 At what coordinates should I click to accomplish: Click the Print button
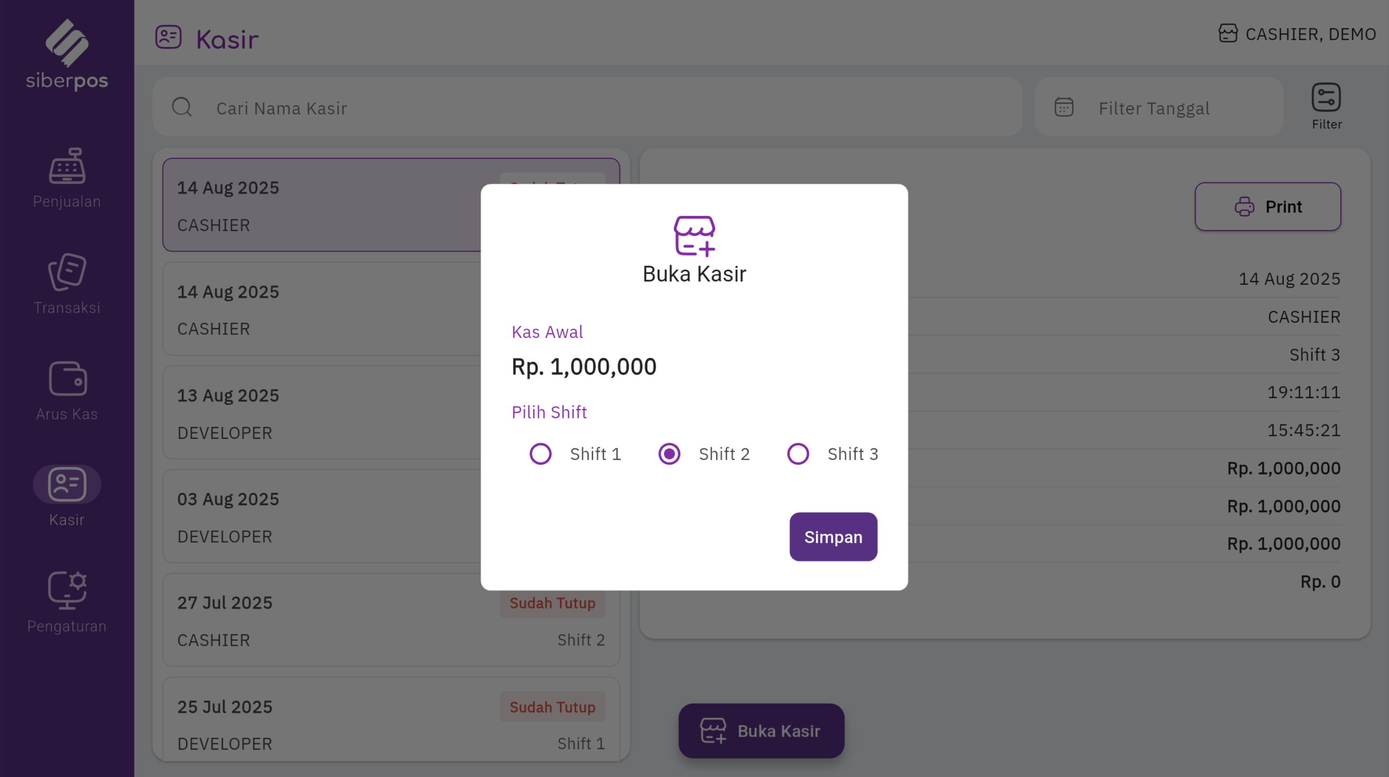1268,207
